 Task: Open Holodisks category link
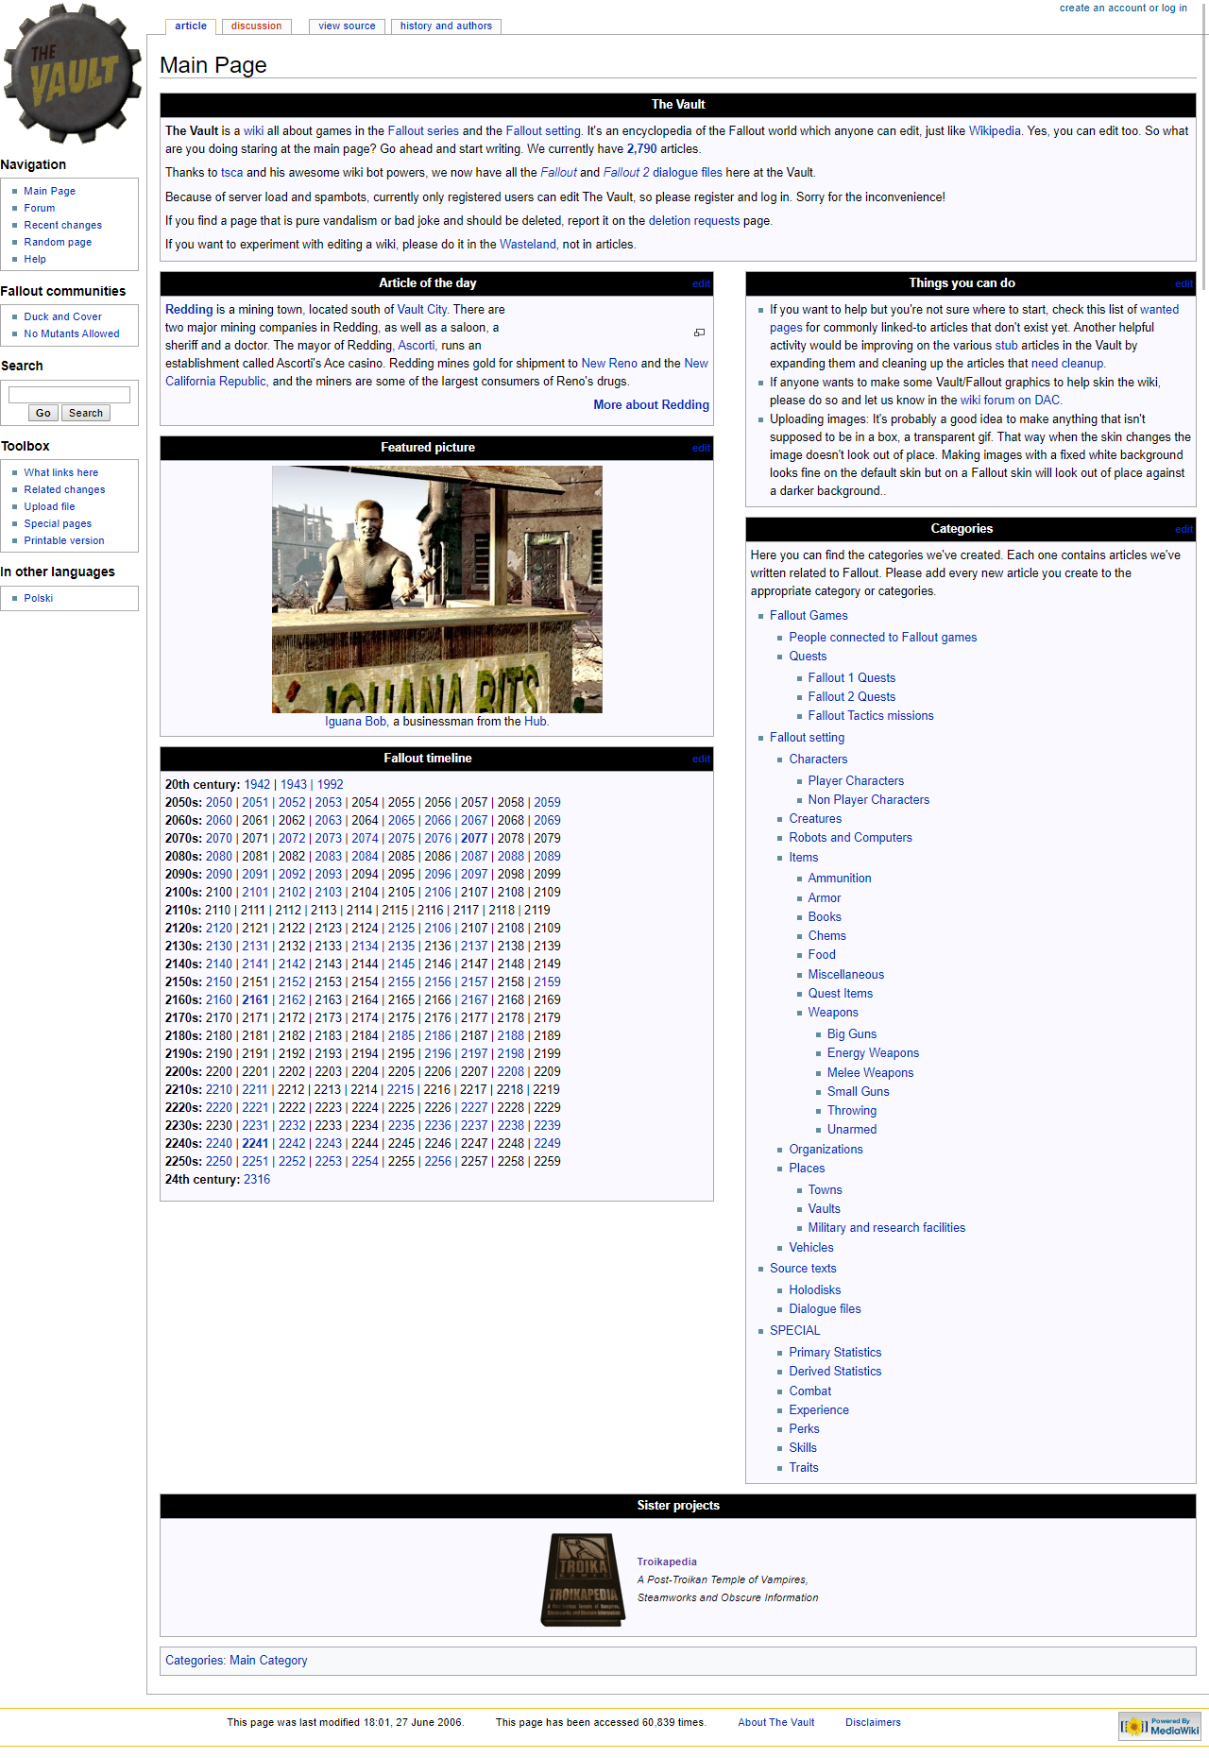pyautogui.click(x=815, y=1290)
